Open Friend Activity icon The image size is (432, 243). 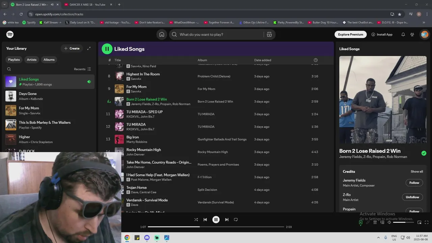pyautogui.click(x=412, y=34)
